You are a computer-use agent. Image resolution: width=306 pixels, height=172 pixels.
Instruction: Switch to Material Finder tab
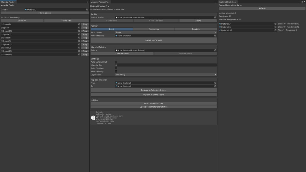click(8, 2)
